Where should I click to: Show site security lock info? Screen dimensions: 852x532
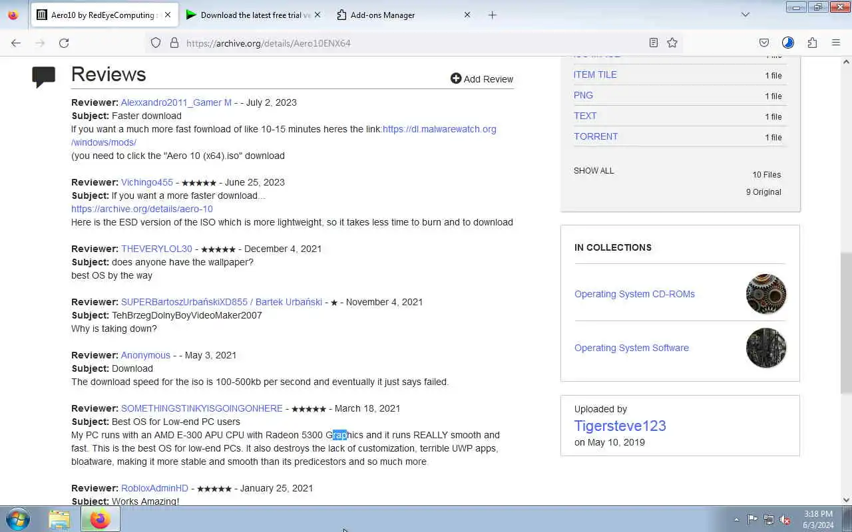[x=174, y=43]
